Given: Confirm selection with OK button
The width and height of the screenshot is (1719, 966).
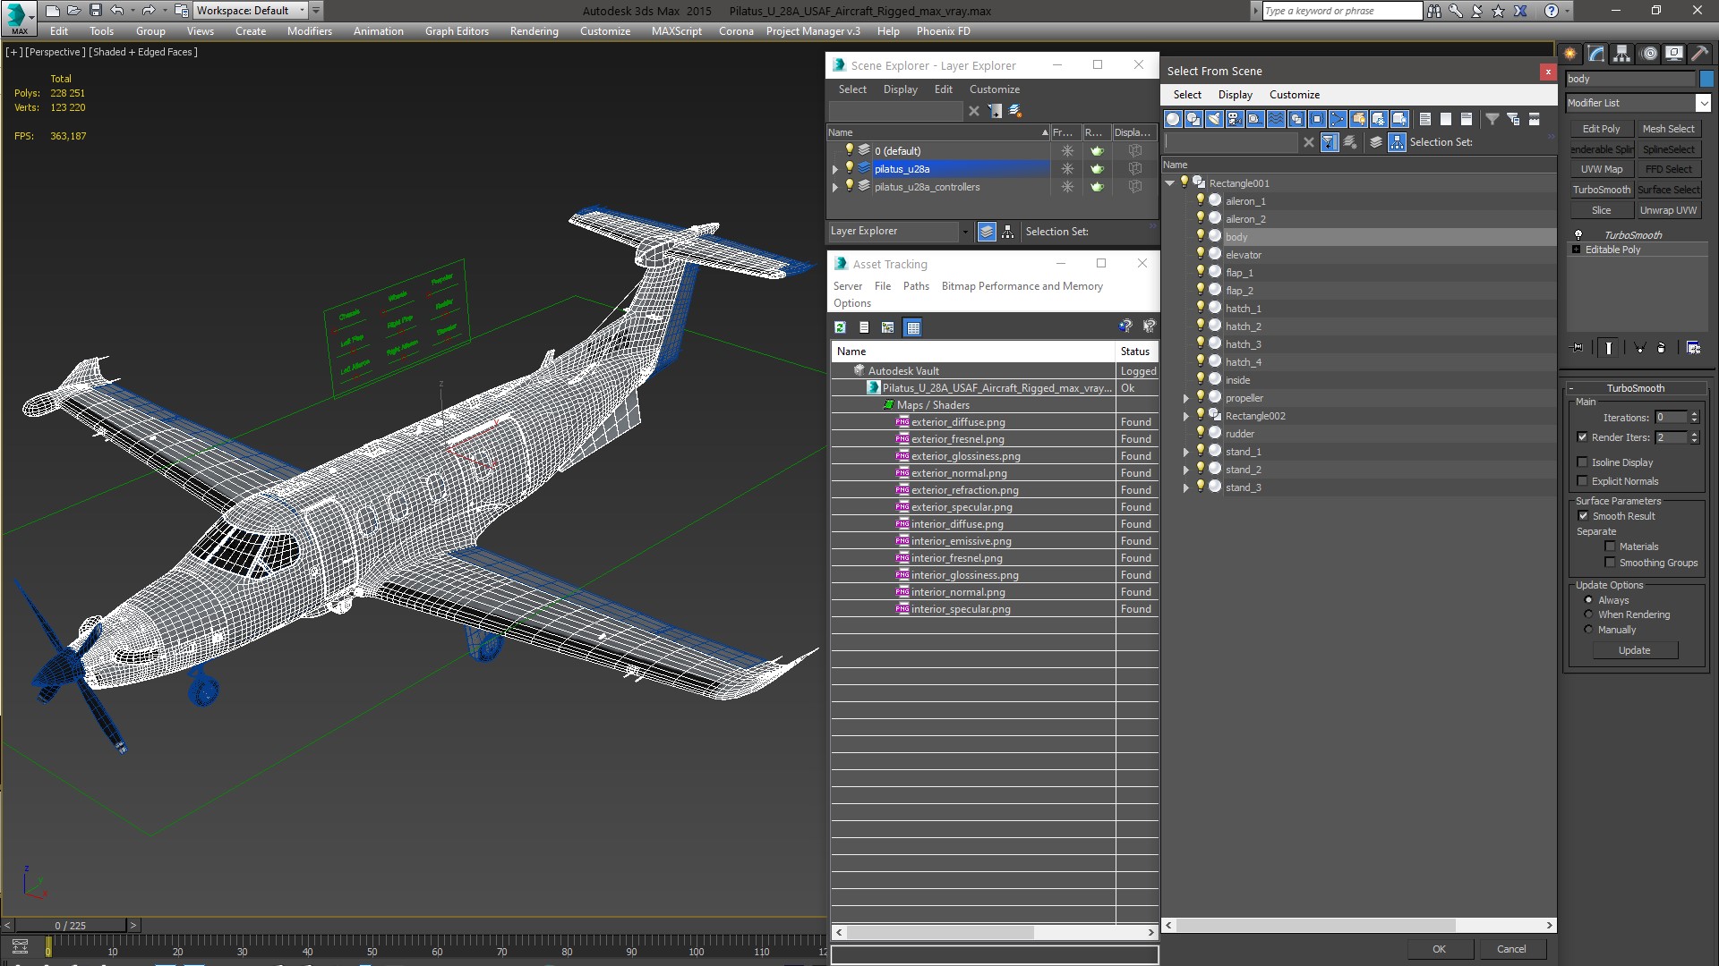Looking at the screenshot, I should [1439, 949].
